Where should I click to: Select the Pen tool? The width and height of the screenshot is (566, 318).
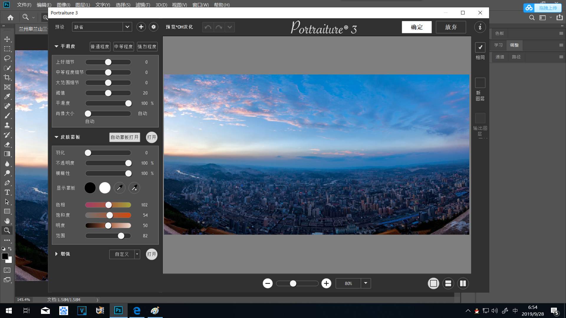7,183
